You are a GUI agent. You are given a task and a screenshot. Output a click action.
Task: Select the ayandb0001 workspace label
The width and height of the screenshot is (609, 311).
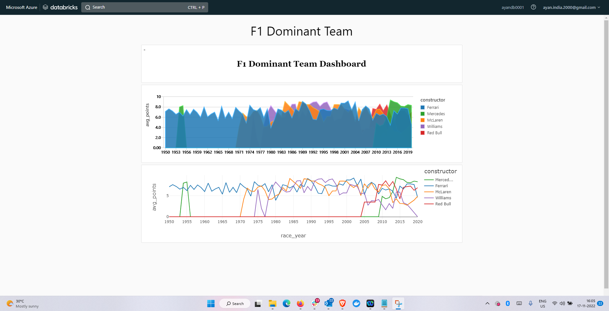tap(513, 7)
